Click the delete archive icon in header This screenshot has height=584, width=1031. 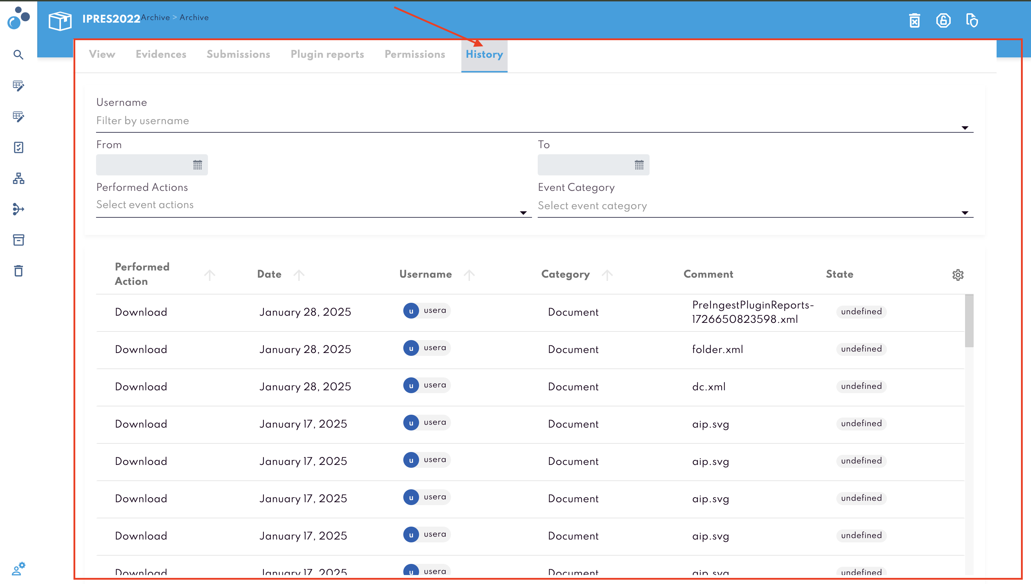pyautogui.click(x=914, y=20)
